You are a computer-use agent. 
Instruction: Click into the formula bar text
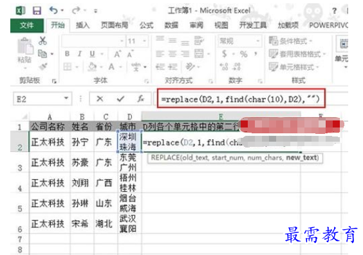[241, 99]
